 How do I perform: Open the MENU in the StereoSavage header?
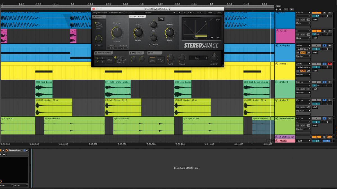click(x=219, y=12)
